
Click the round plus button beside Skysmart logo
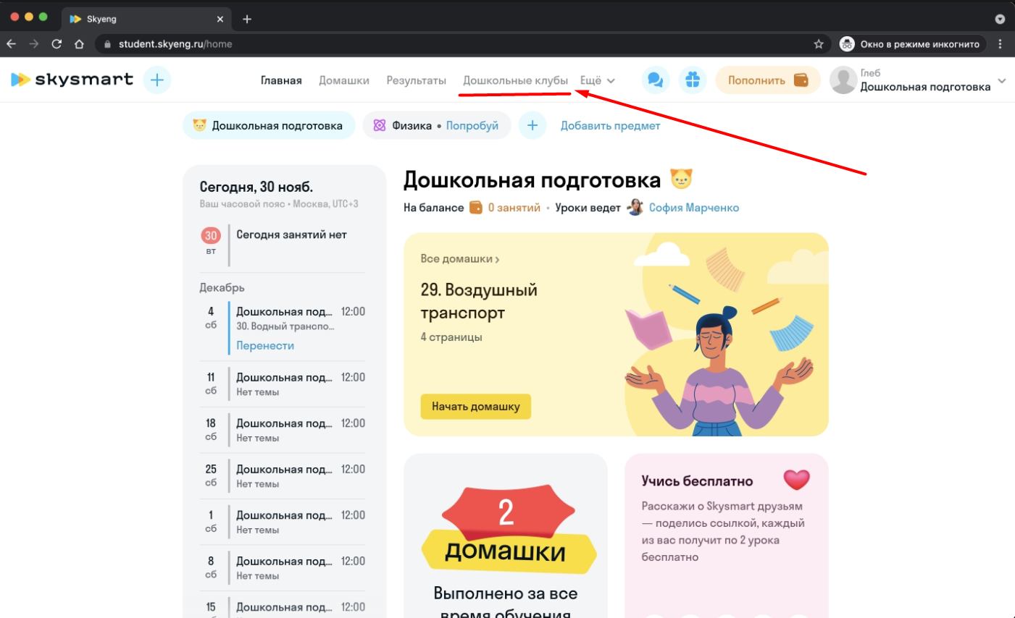pos(157,80)
